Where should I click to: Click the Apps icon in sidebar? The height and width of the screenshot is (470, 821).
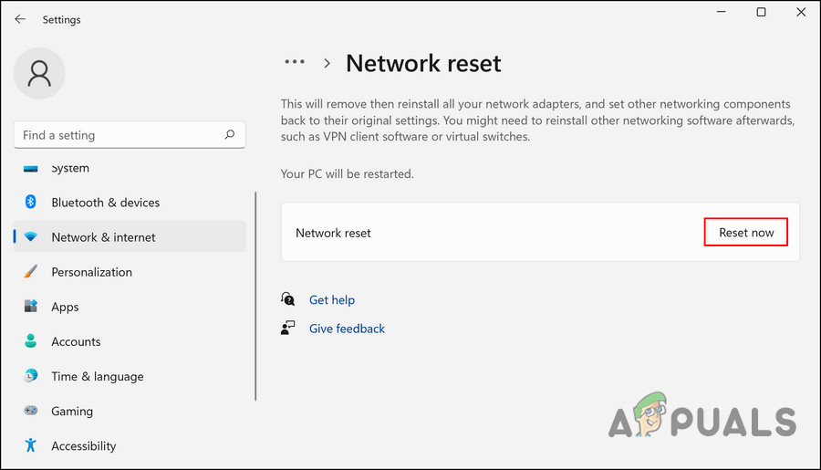[31, 307]
